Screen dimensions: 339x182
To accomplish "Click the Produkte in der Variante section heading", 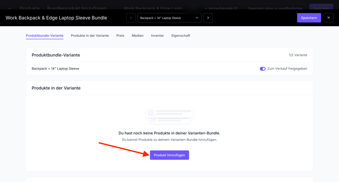I will click(x=56, y=88).
